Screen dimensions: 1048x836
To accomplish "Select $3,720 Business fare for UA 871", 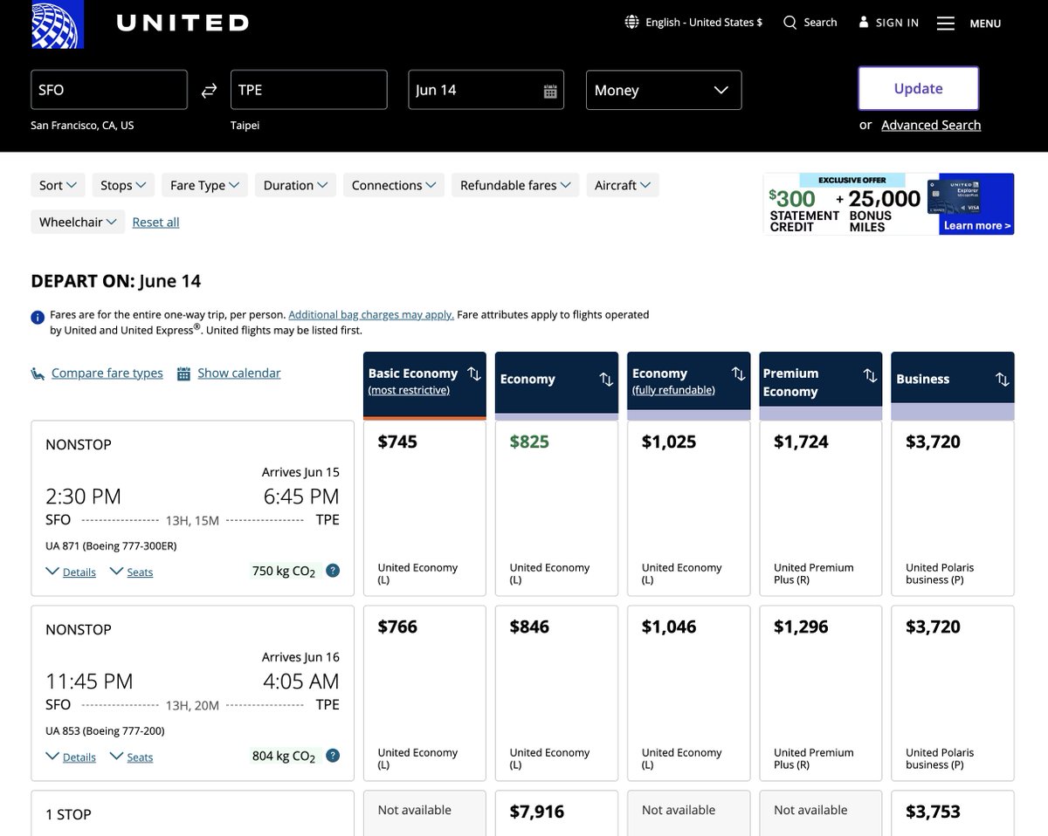I will [x=953, y=508].
